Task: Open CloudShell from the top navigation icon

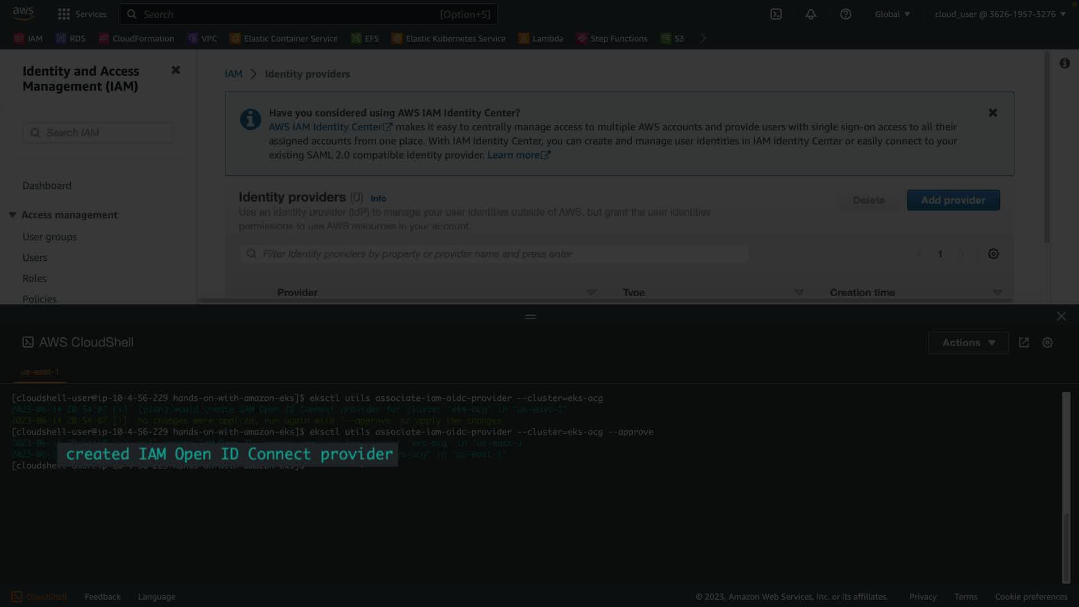Action: [x=776, y=14]
